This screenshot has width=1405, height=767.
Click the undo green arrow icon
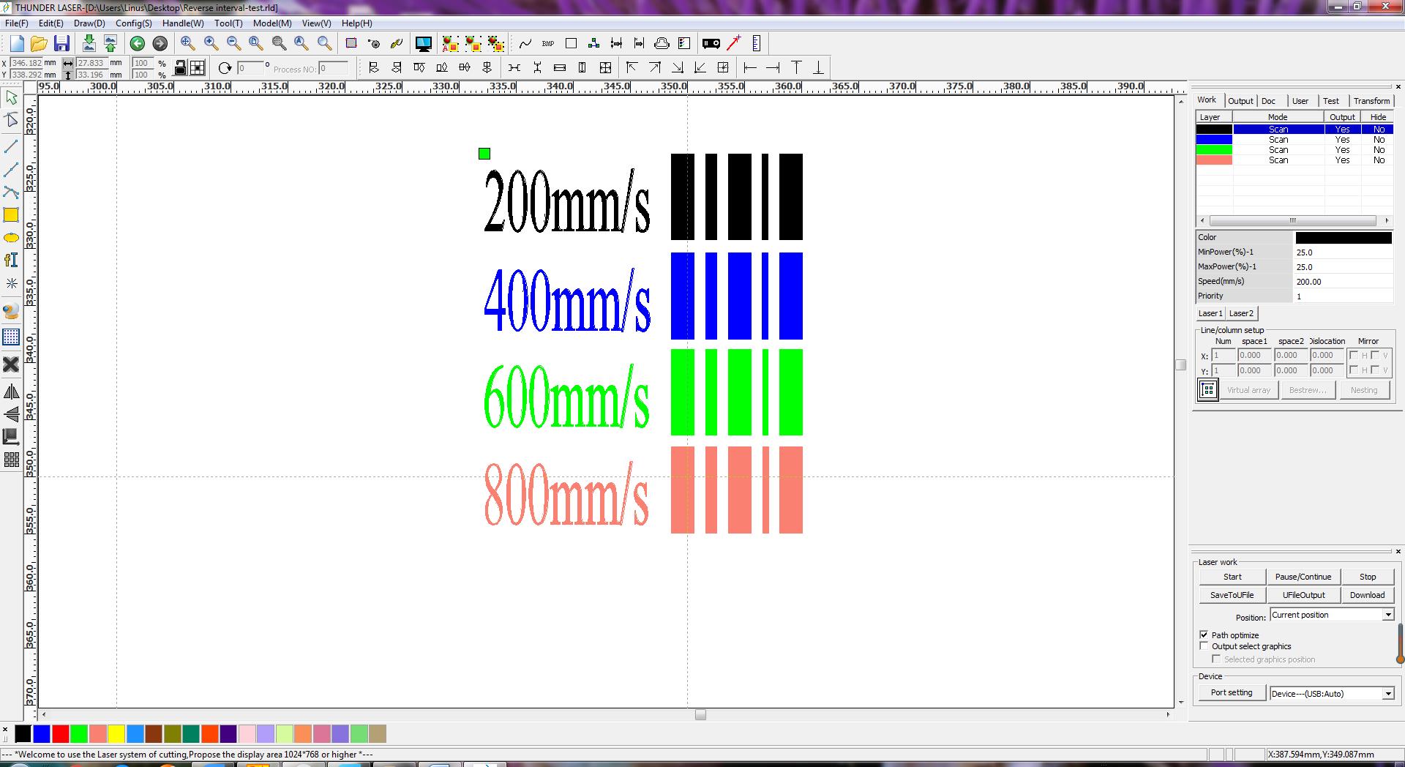click(x=137, y=44)
